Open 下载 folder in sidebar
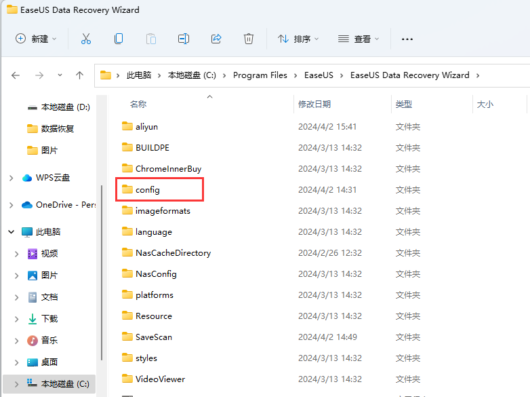 point(49,318)
